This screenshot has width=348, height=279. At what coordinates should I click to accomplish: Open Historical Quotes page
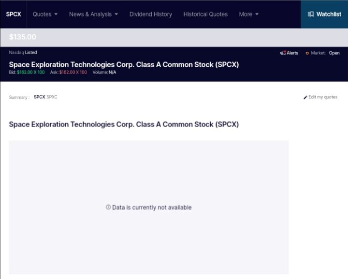click(x=205, y=14)
